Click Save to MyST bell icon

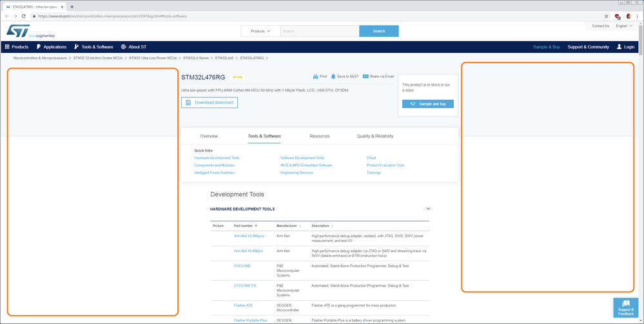click(333, 77)
